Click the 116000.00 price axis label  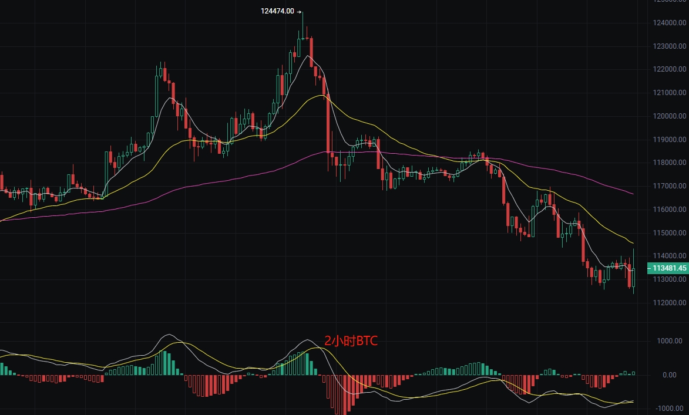(670, 209)
